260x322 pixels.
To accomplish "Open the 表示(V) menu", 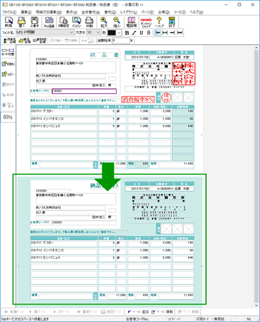I will click(x=71, y=12).
